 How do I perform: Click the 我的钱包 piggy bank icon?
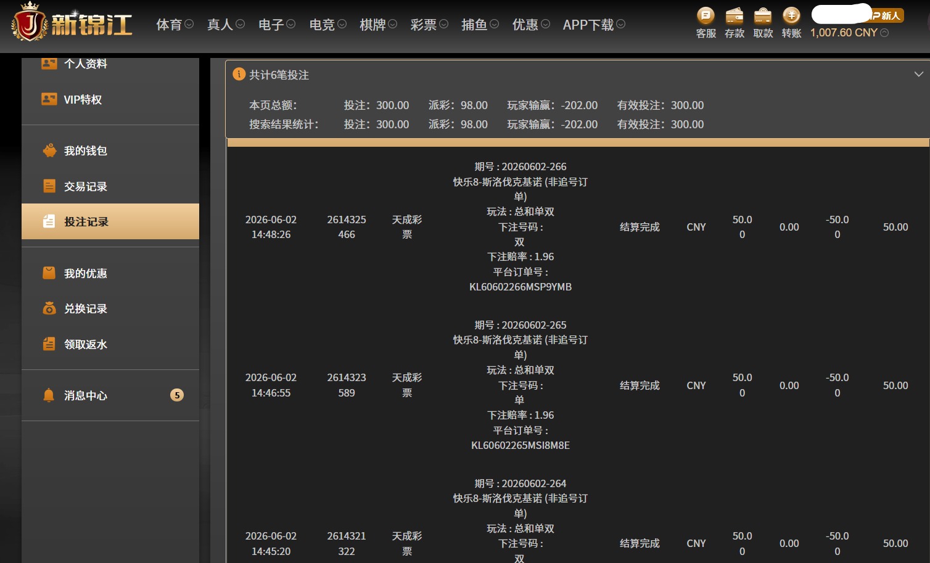pyautogui.click(x=49, y=150)
